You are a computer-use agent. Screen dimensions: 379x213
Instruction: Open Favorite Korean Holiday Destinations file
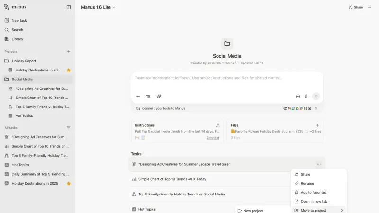tap(269, 131)
